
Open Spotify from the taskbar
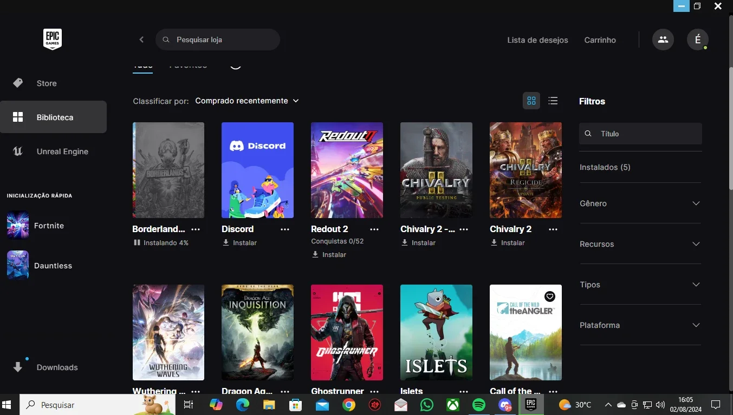[x=479, y=405]
